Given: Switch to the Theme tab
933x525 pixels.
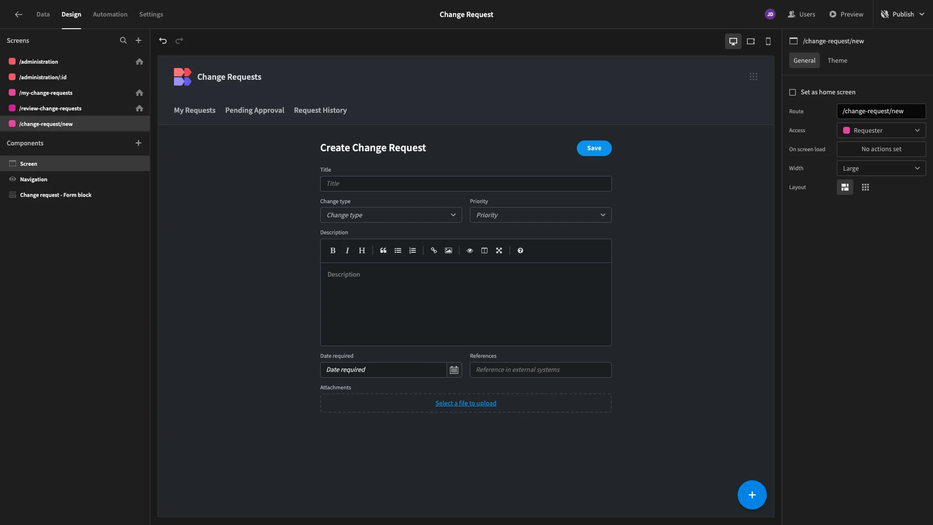Looking at the screenshot, I should click(837, 61).
